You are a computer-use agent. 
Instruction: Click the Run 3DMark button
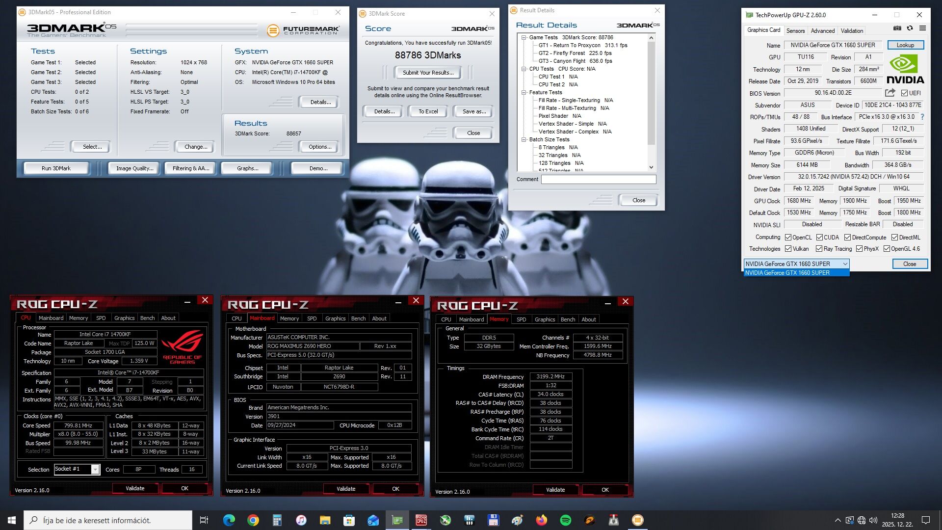[x=56, y=168]
